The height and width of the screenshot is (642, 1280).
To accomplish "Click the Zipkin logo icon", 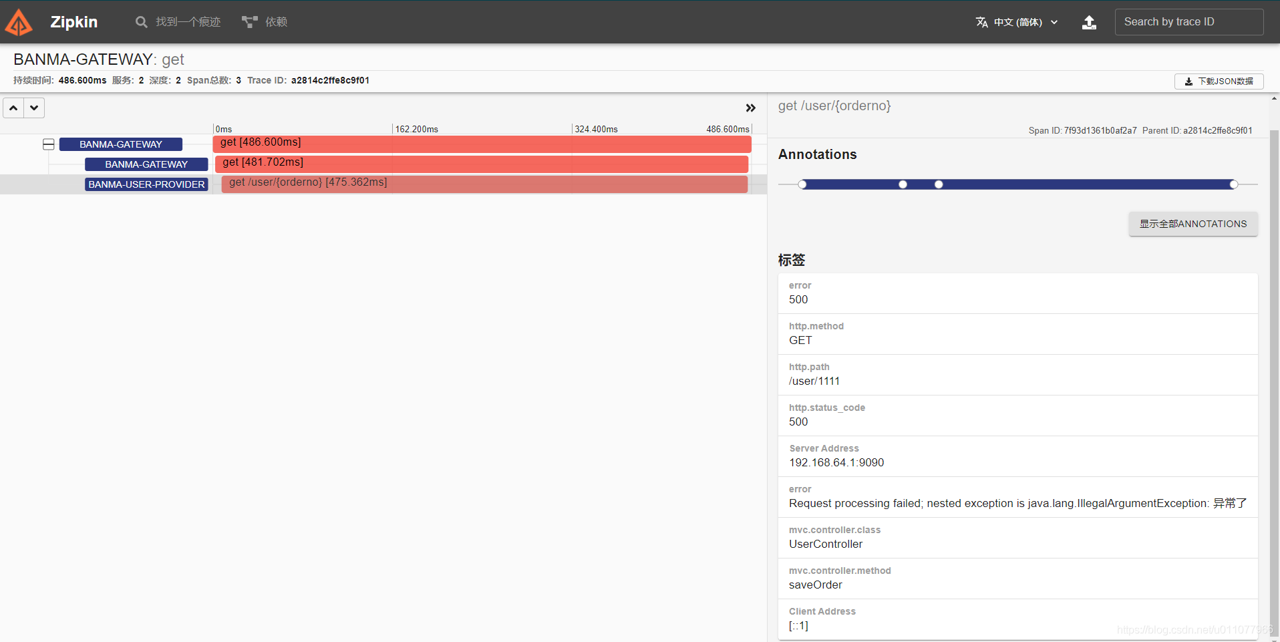I will pos(19,22).
